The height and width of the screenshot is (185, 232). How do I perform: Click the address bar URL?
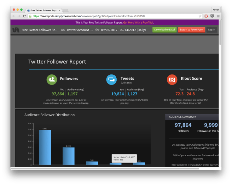pos(89,16)
